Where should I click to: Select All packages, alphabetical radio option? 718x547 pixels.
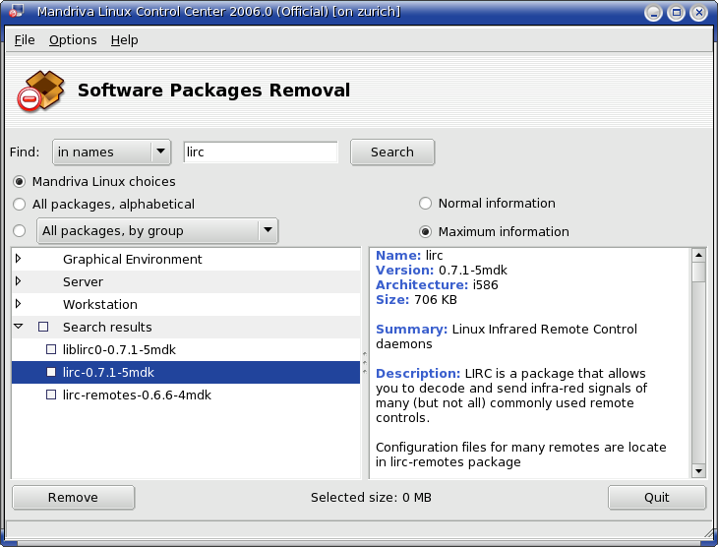(x=20, y=204)
